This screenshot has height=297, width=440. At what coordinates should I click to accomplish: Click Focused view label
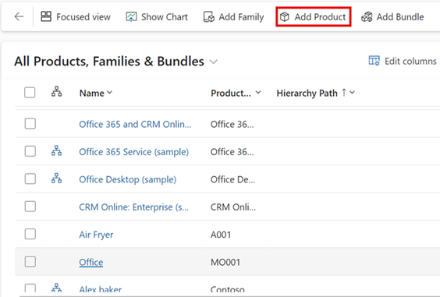(x=83, y=17)
